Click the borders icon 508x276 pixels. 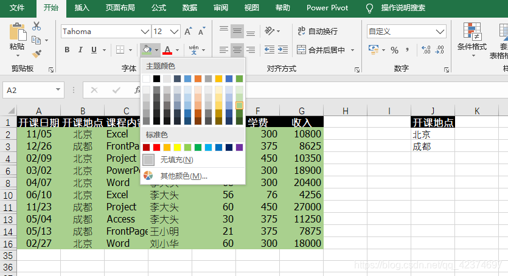(x=120, y=50)
